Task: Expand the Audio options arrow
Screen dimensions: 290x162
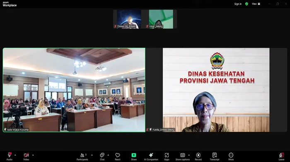Action: coord(15,155)
